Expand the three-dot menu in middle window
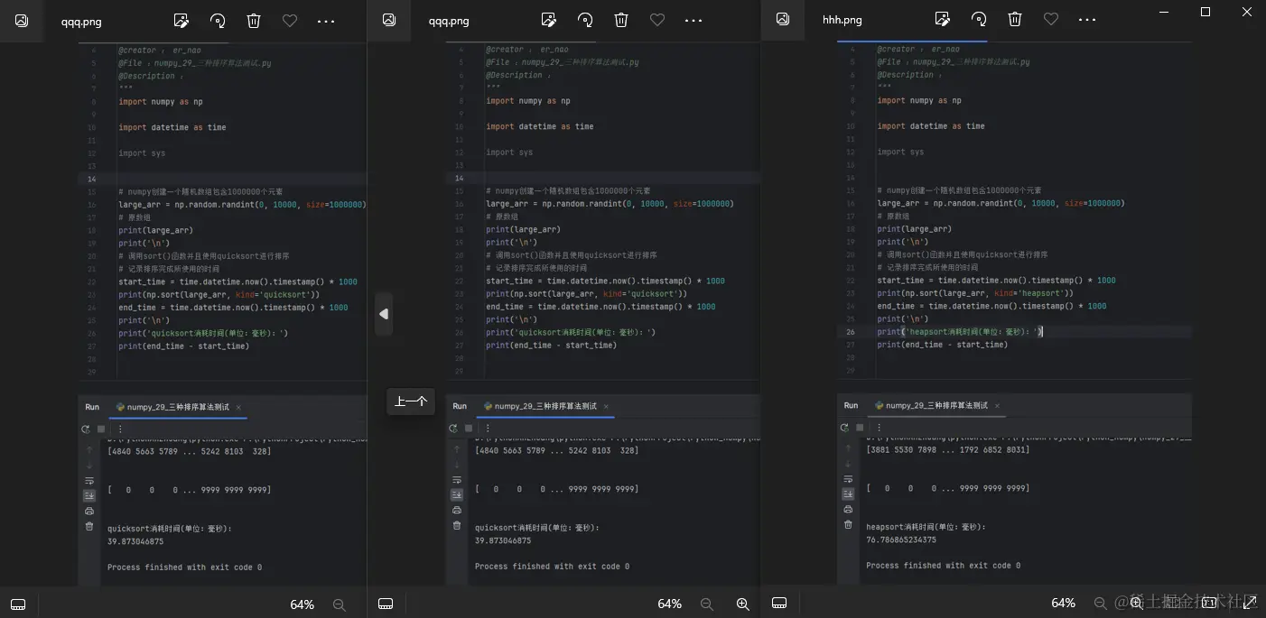 point(694,20)
